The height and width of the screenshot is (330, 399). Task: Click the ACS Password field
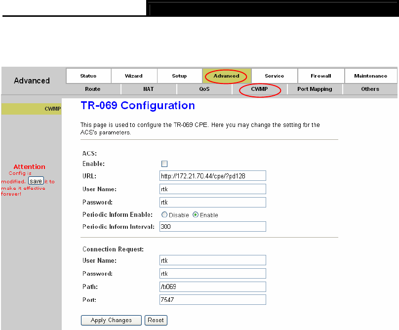(x=213, y=203)
